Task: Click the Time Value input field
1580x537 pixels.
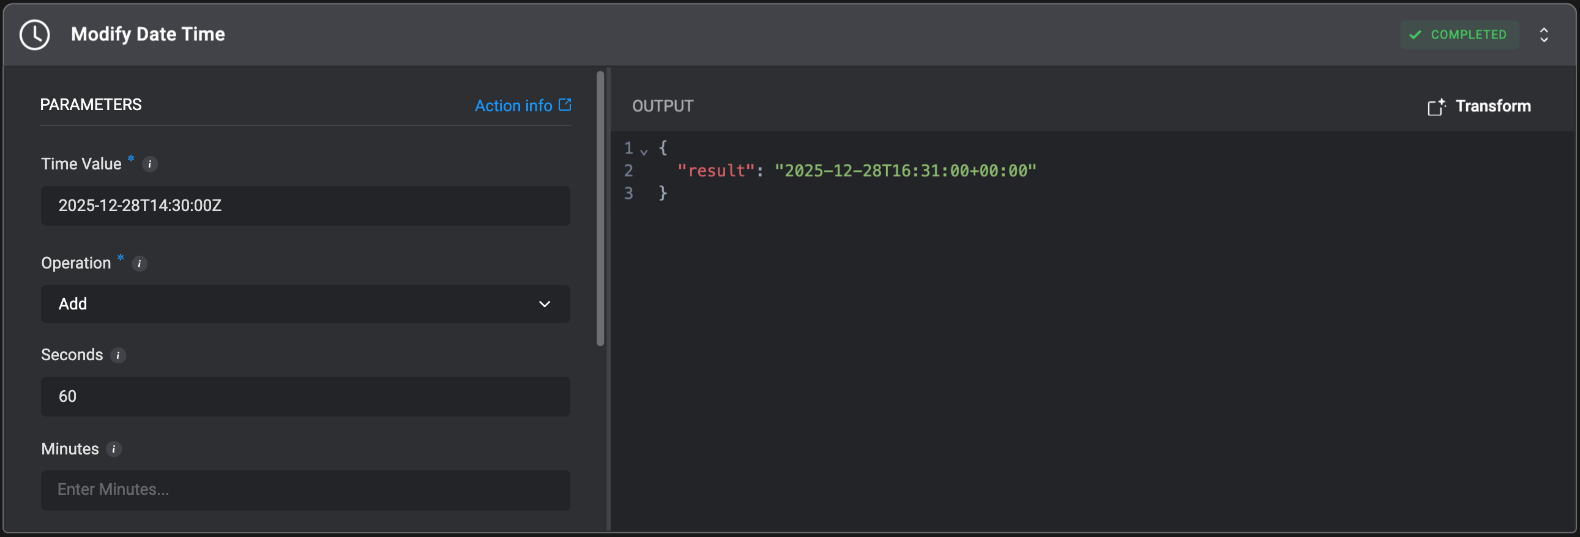Action: click(x=305, y=206)
